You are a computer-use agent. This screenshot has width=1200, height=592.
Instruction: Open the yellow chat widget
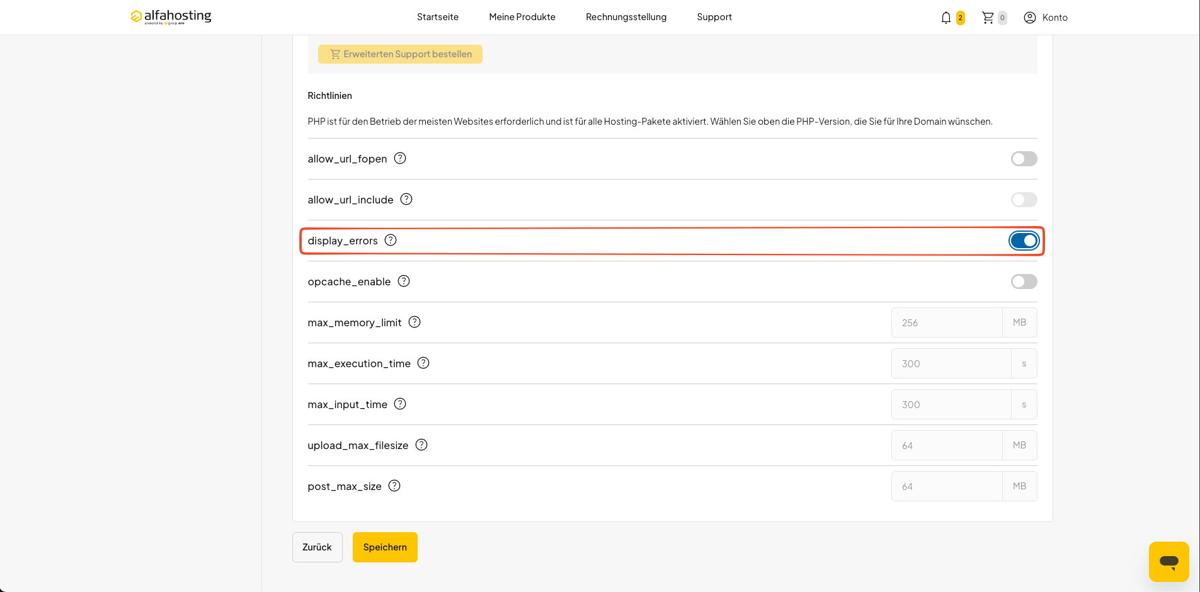coord(1169,561)
